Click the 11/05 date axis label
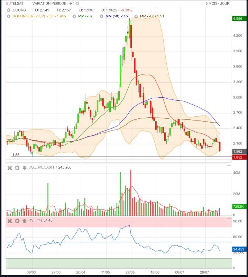 point(105,272)
